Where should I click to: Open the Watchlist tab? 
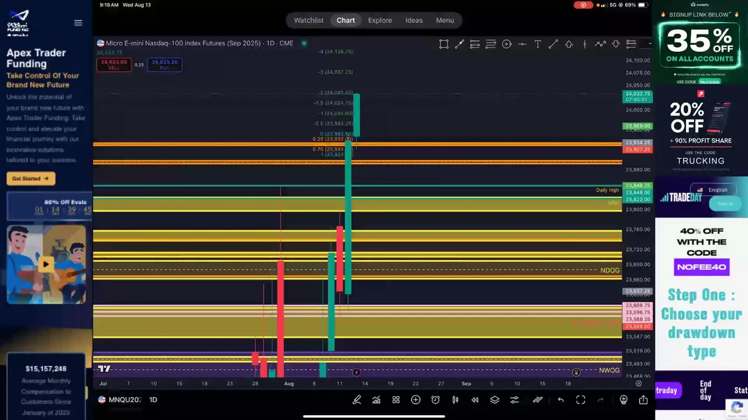click(x=309, y=20)
